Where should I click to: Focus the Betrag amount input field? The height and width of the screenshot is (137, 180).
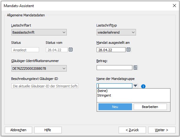[114, 68]
